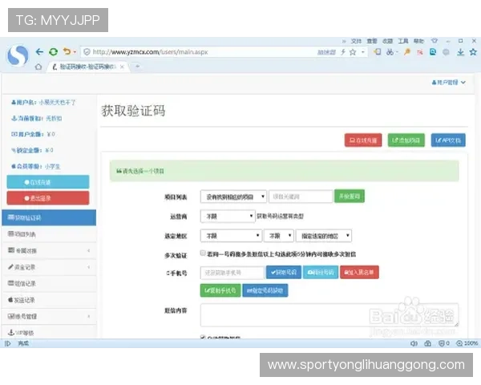The height and width of the screenshot is (385, 481).
Task: Reload the page using green refresh icon
Action: tap(54, 52)
